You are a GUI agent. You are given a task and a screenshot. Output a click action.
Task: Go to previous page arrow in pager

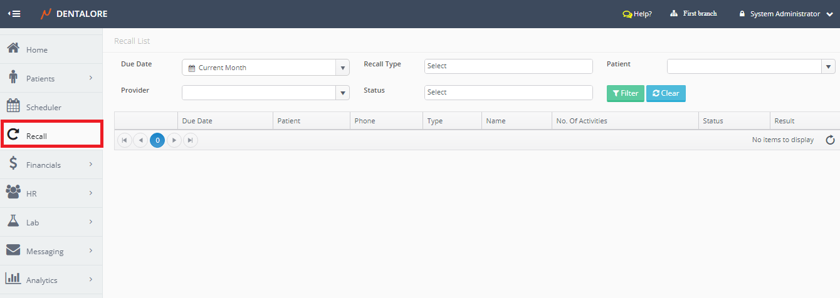coord(141,140)
